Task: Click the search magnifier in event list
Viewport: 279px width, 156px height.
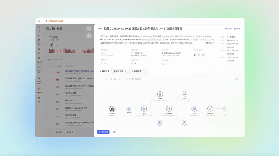Action: [72, 60]
